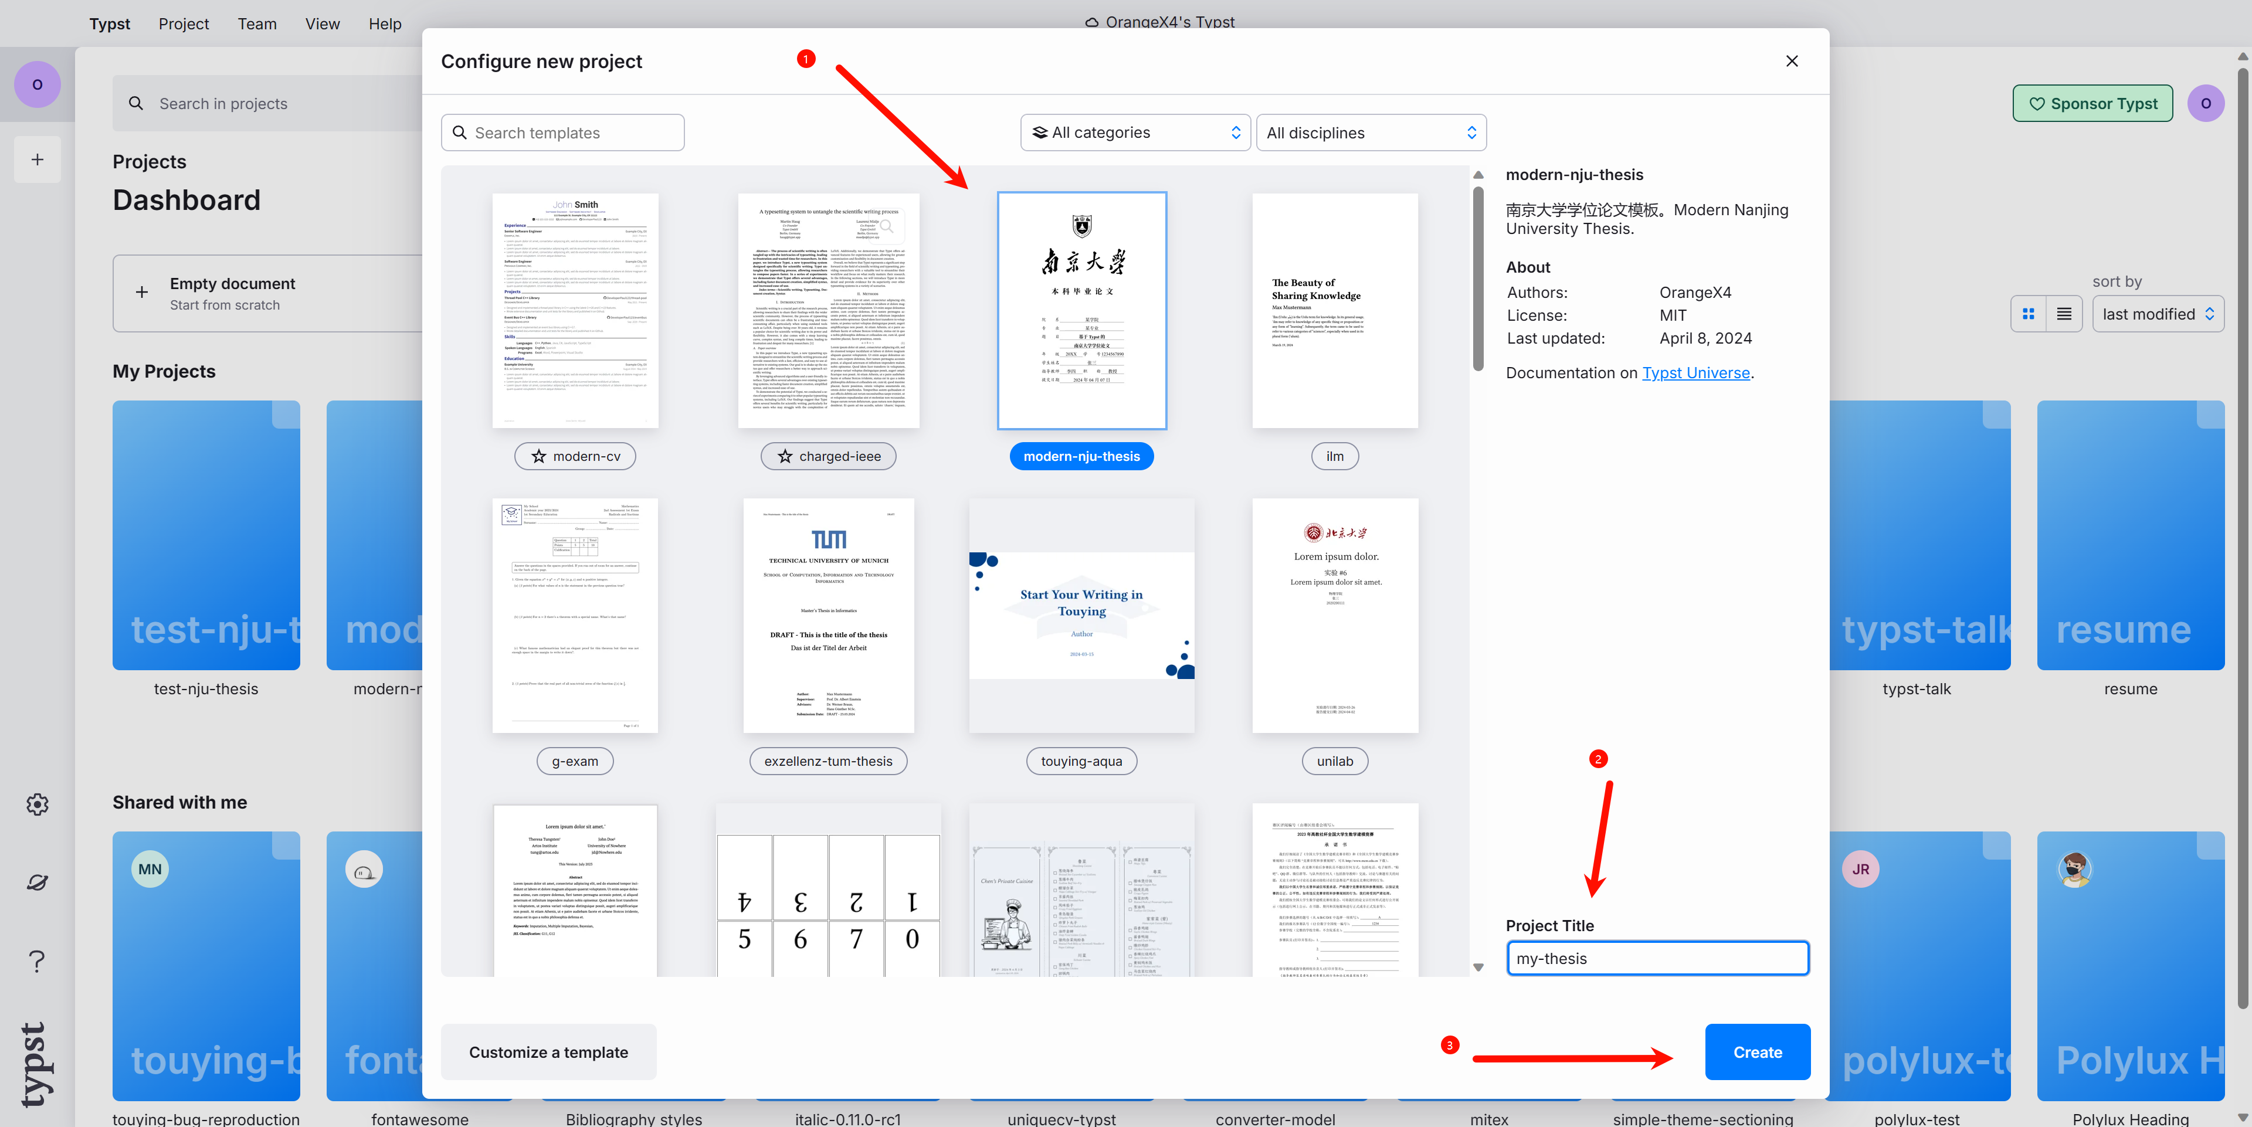Open the Project menu

pos(184,23)
